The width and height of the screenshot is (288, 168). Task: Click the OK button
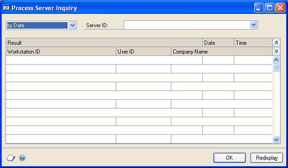point(229,158)
